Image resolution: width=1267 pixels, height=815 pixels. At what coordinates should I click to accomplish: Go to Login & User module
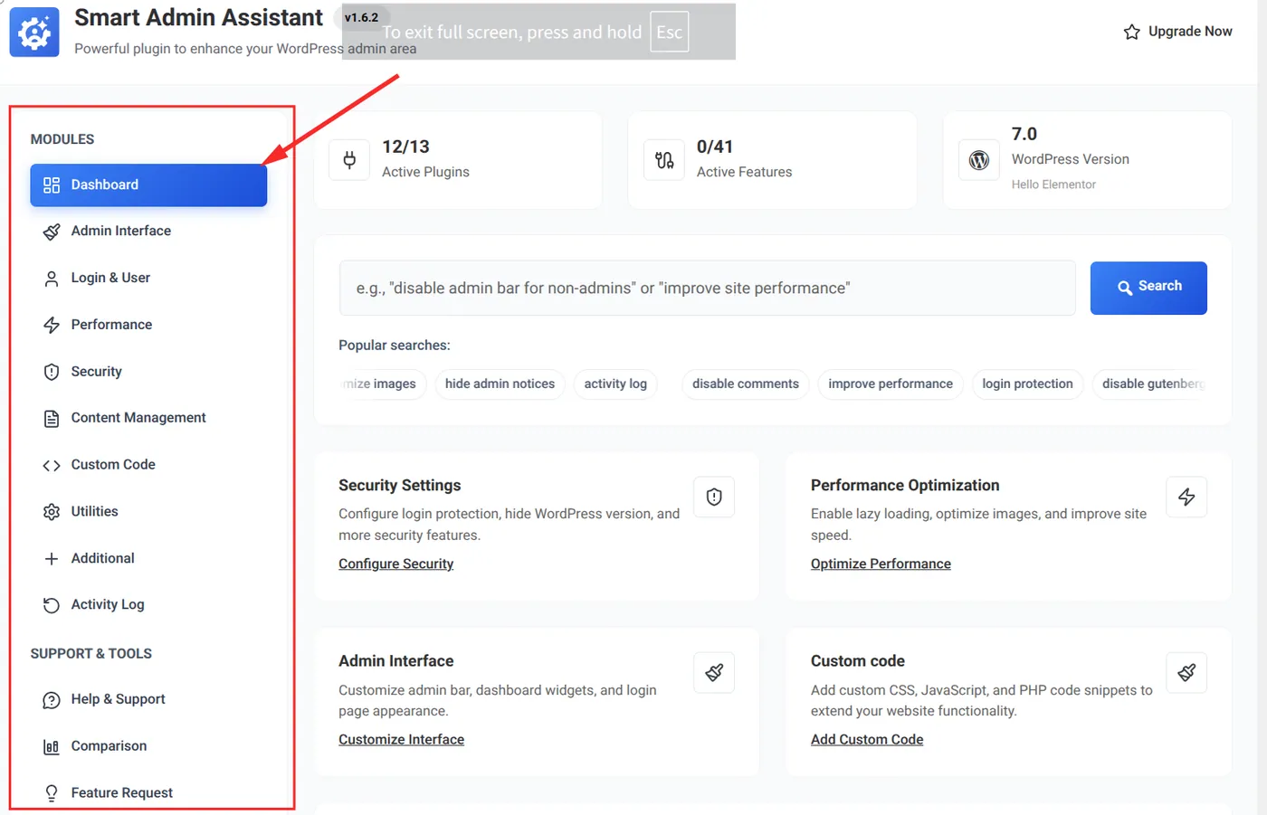148,279
